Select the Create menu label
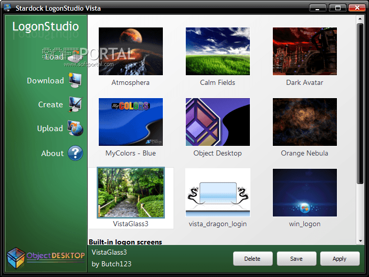This screenshot has width=369, height=277. click(50, 105)
